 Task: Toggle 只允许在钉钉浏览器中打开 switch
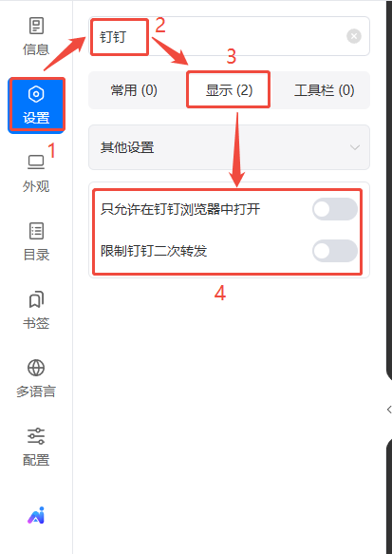tap(335, 209)
